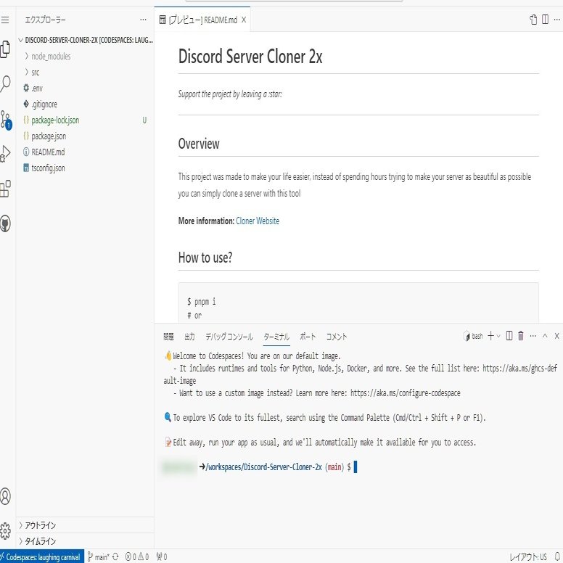Close the terminal panel
The height and width of the screenshot is (563, 563).
pos(556,336)
